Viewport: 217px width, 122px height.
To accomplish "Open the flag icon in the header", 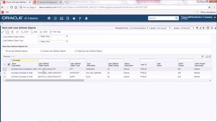I will click(80, 18).
